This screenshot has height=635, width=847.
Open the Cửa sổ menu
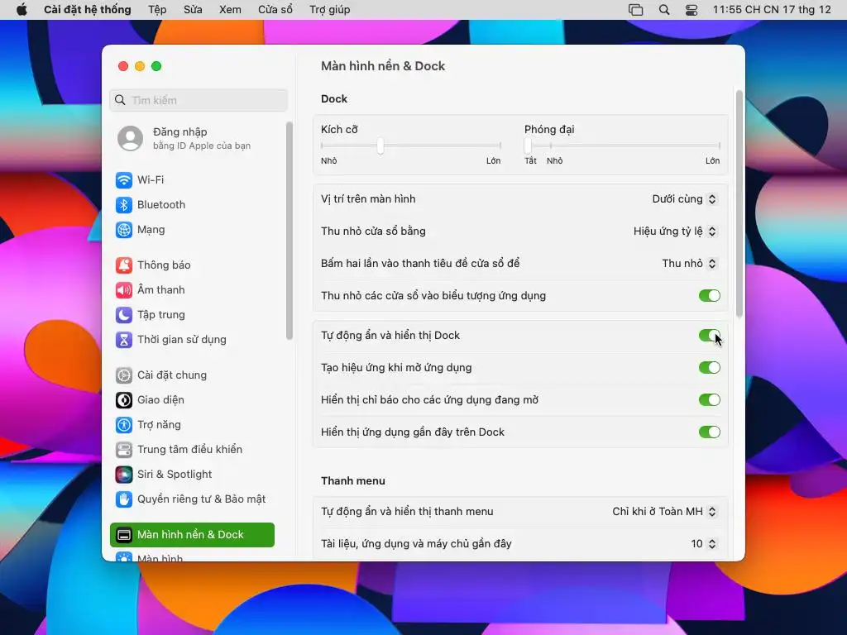pos(275,10)
